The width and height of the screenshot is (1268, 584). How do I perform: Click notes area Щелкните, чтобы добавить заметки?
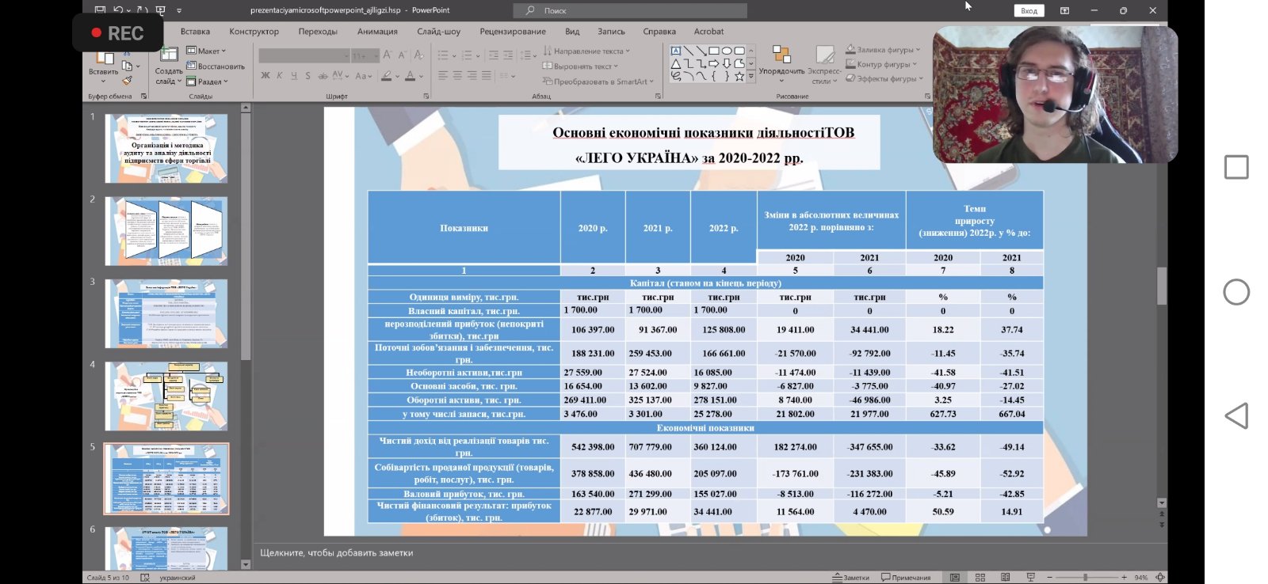tap(337, 552)
